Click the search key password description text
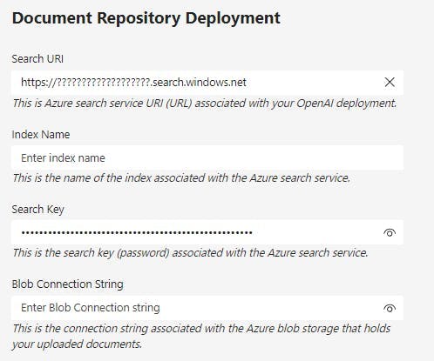This screenshot has width=434, height=361. click(x=191, y=253)
